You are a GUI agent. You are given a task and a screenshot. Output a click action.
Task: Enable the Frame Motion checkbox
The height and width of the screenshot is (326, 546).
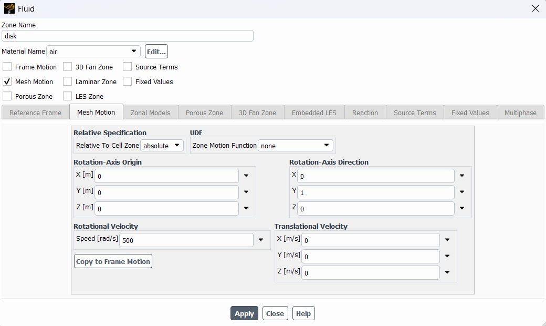tap(7, 67)
